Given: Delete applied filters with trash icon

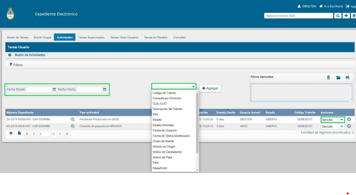Looking at the screenshot, I should point(328,78).
